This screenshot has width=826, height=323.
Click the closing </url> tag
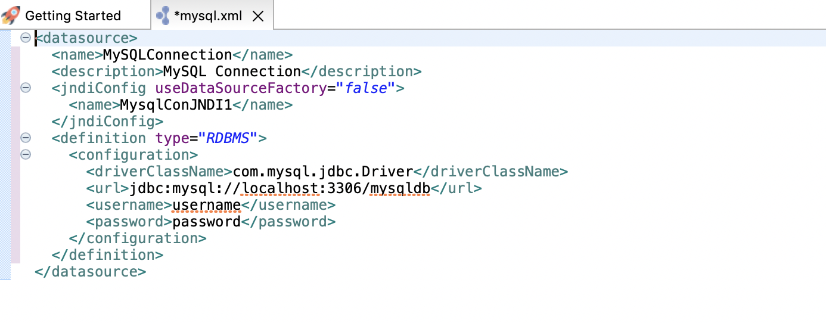coord(457,188)
